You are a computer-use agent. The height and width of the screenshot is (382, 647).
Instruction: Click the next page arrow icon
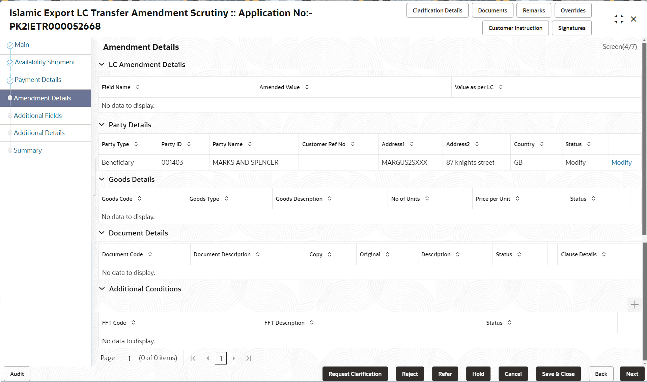coord(234,358)
